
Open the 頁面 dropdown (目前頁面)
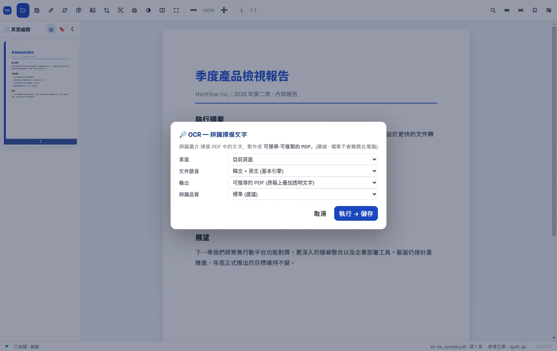click(303, 159)
